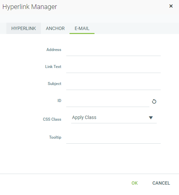Viewport: 179px width, 195px height.
Task: Confirm with the OK button
Action: click(x=134, y=183)
